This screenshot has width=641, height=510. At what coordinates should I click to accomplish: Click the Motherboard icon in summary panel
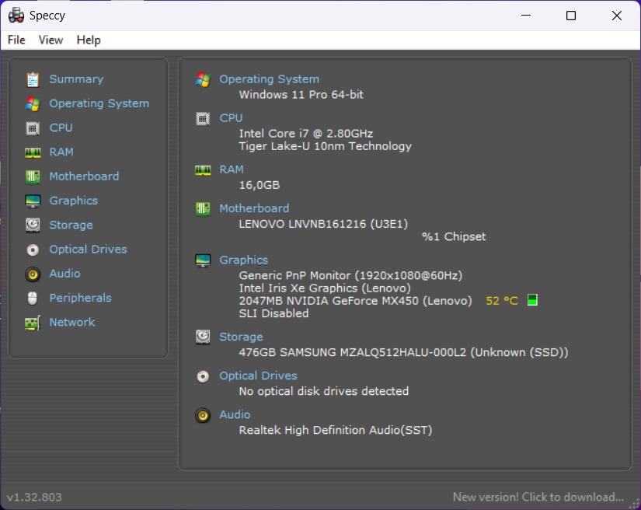(x=203, y=209)
